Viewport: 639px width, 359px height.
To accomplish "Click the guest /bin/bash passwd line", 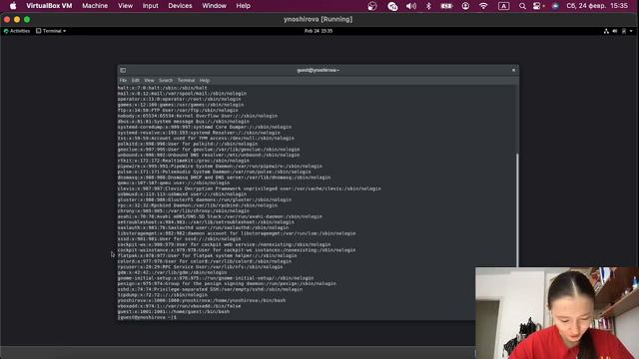I will pos(174,312).
